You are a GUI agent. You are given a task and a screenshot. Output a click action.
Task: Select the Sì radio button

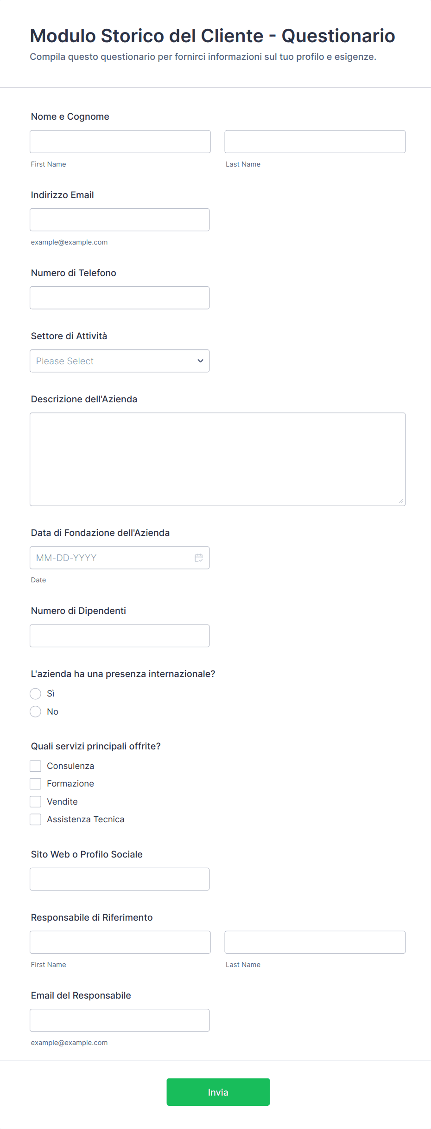click(36, 694)
